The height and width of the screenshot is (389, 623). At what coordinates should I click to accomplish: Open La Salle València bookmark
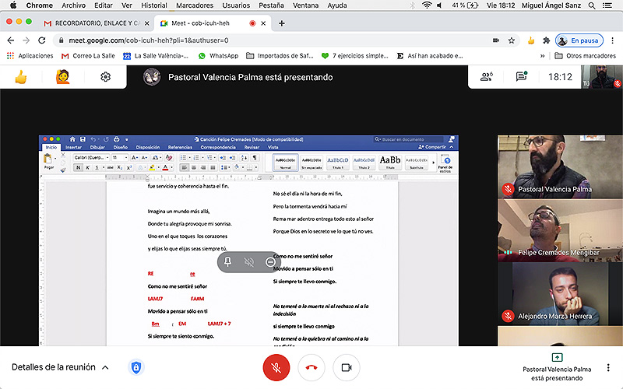click(156, 56)
